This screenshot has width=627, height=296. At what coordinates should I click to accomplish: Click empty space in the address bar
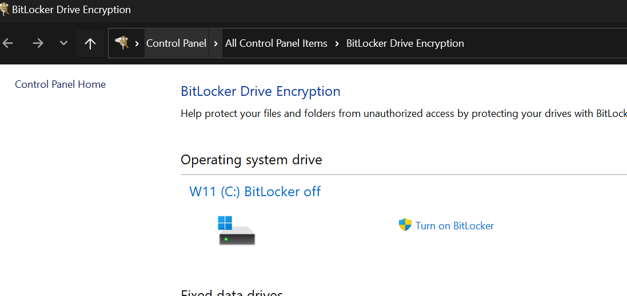544,43
